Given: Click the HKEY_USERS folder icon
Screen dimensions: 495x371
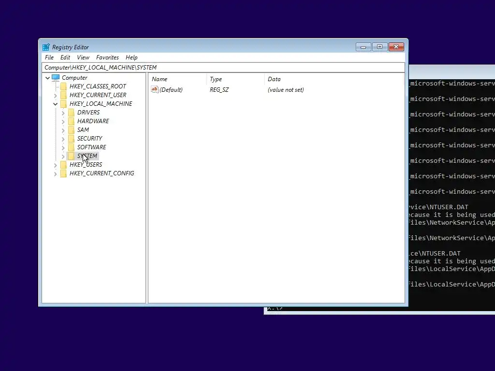Looking at the screenshot, I should click(63, 165).
